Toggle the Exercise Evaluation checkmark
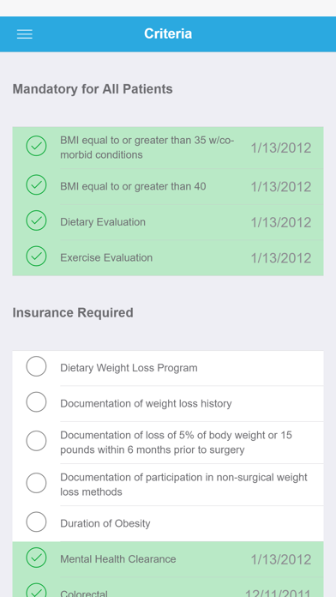This screenshot has height=597, width=336. pos(36,256)
